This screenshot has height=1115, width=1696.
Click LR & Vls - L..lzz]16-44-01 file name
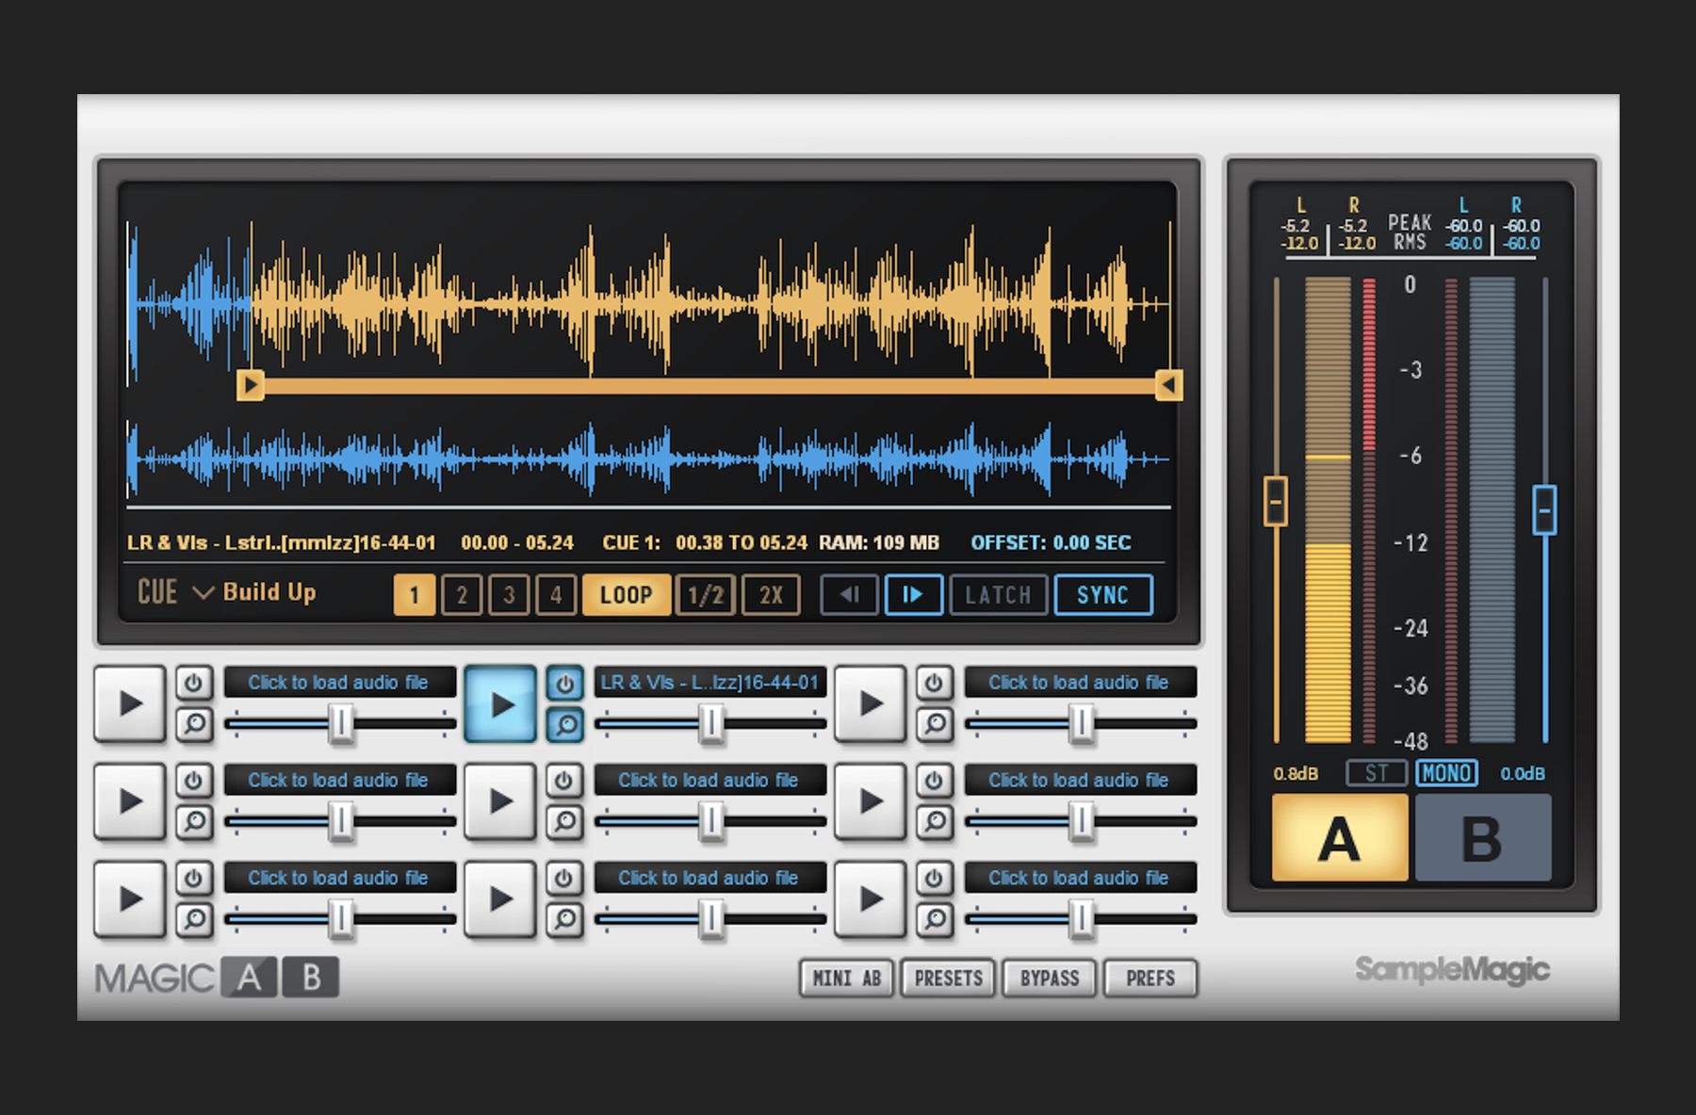709,683
